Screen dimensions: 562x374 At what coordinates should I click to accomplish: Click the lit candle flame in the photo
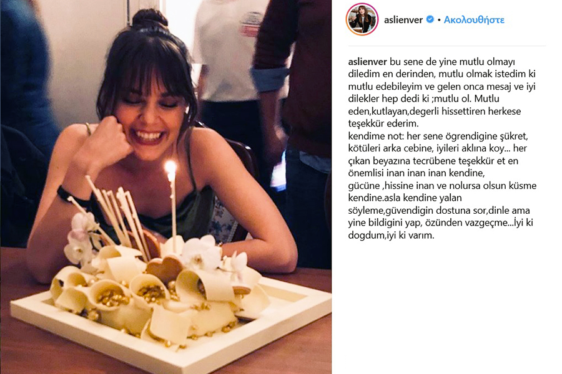(x=170, y=168)
